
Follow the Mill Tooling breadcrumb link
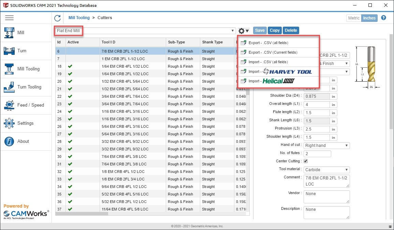[x=79, y=18]
